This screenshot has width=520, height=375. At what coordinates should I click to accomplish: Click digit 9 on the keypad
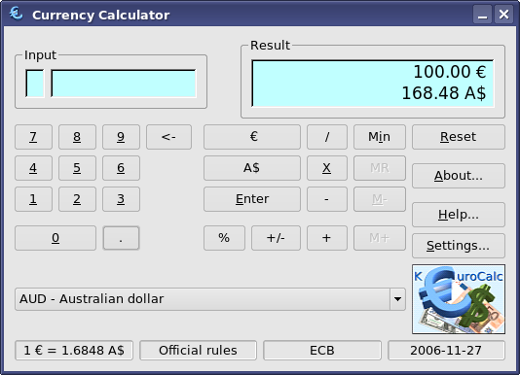coord(121,137)
